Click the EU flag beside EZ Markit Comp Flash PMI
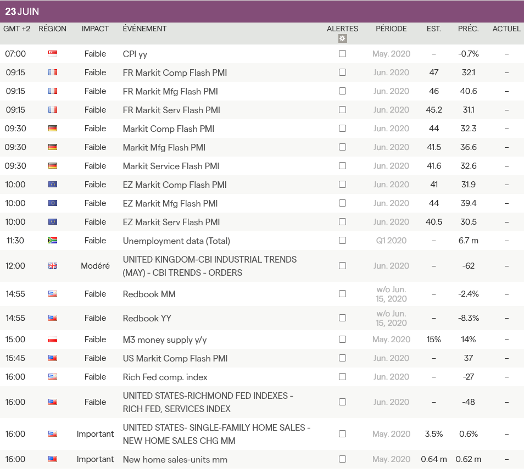The height and width of the screenshot is (473, 524). click(x=53, y=185)
